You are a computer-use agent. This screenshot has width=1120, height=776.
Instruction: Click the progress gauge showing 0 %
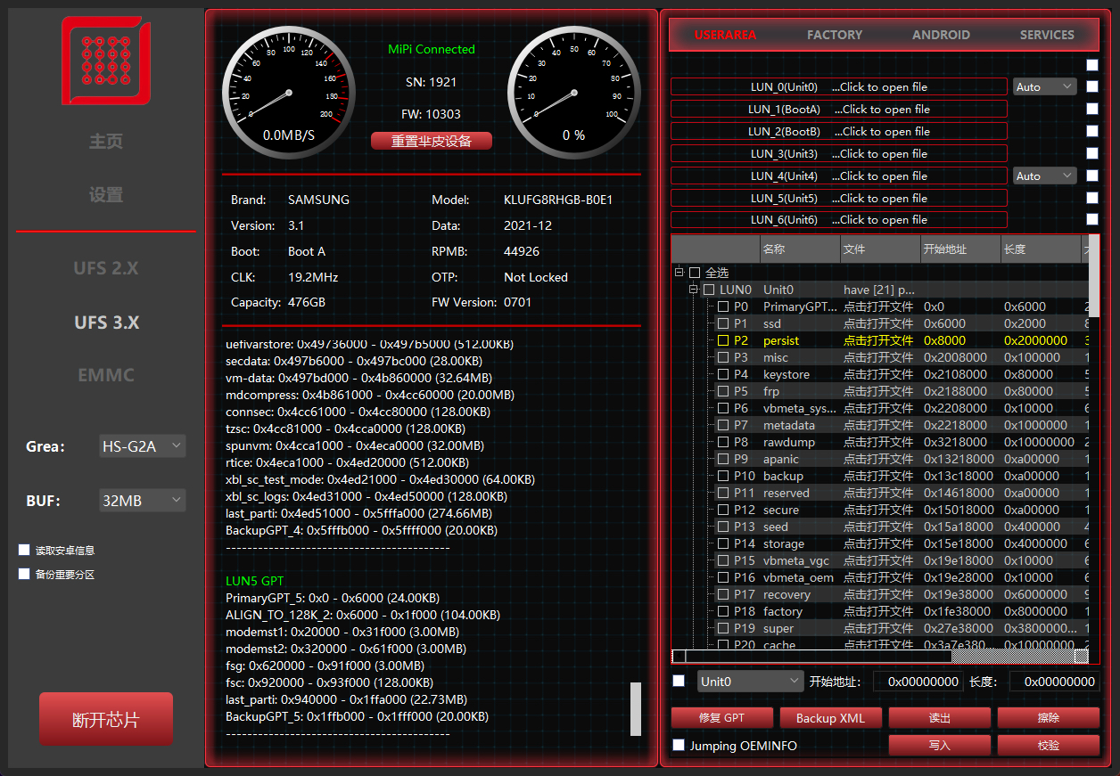pyautogui.click(x=573, y=93)
